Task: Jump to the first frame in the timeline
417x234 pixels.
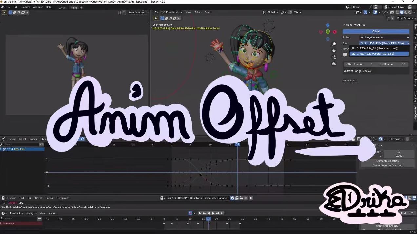Action: coord(200,213)
